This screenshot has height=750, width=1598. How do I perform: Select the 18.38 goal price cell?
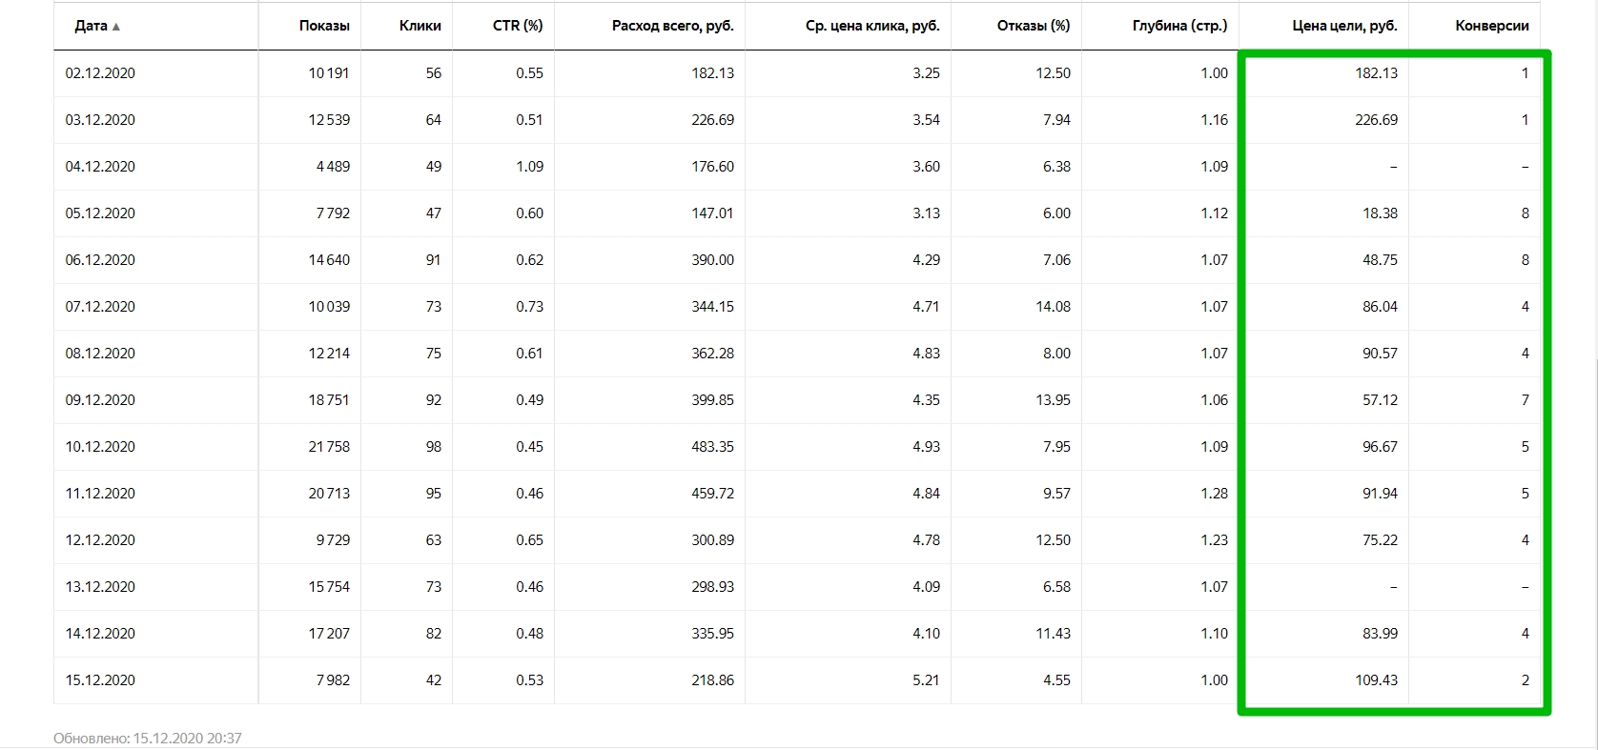coord(1380,213)
